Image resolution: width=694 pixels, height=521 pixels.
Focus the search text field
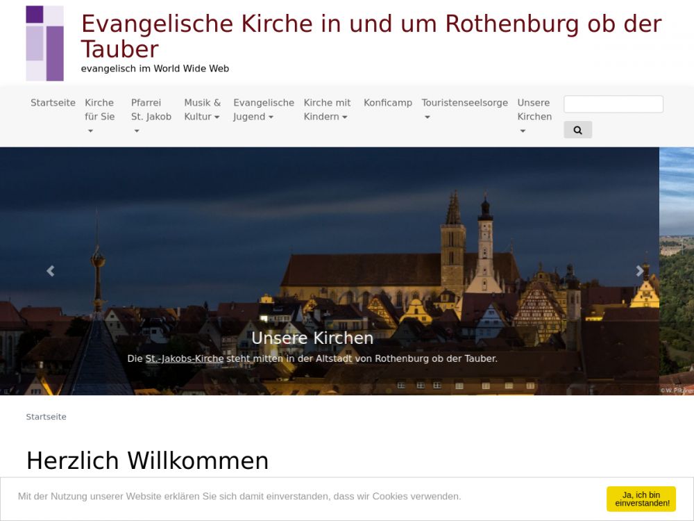pos(613,104)
